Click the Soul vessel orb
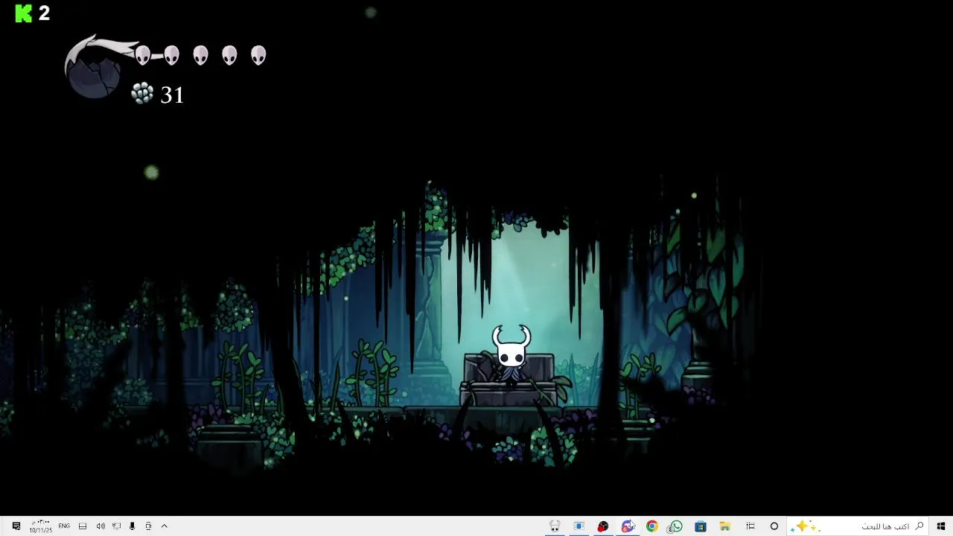Image resolution: width=953 pixels, height=536 pixels. point(93,75)
